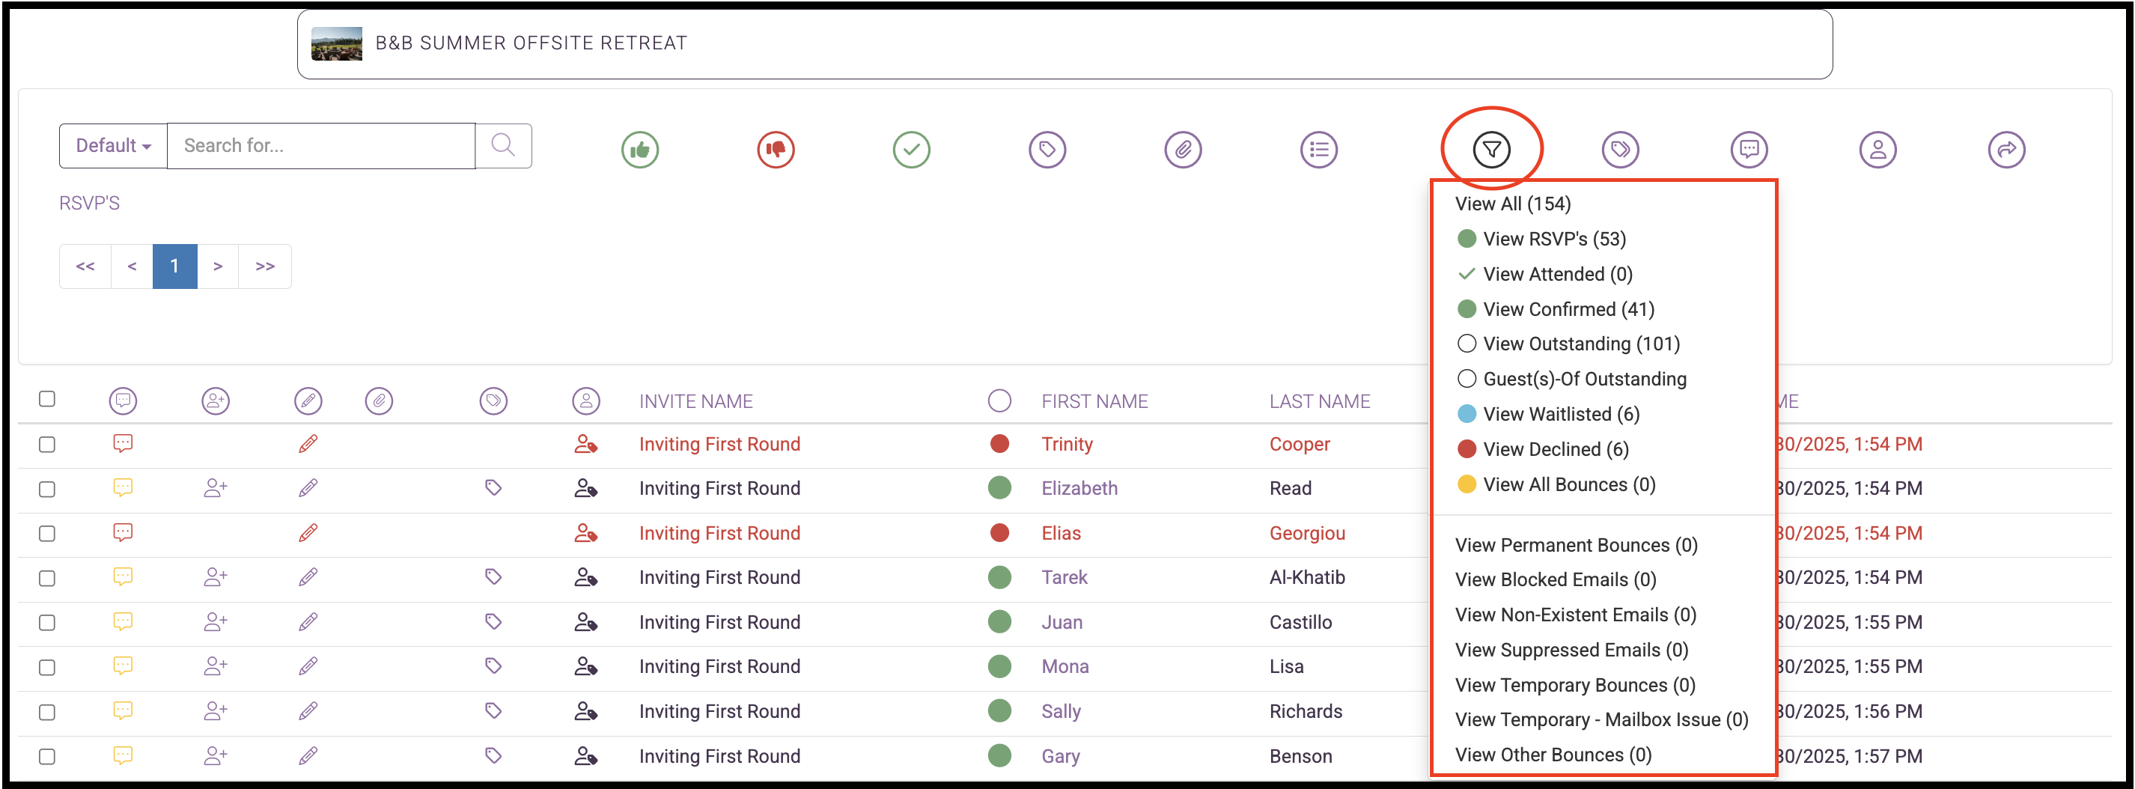Select View Blocked Emails (0)
Viewport: 2135px width, 789px height.
click(1556, 580)
